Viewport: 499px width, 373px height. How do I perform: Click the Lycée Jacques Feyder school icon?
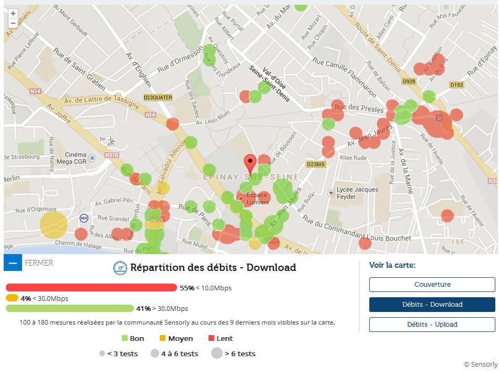[331, 193]
